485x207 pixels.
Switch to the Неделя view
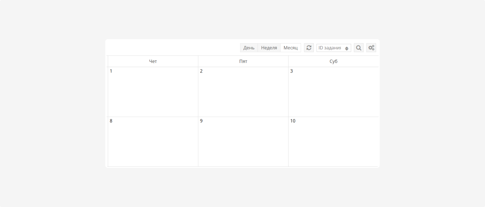269,48
